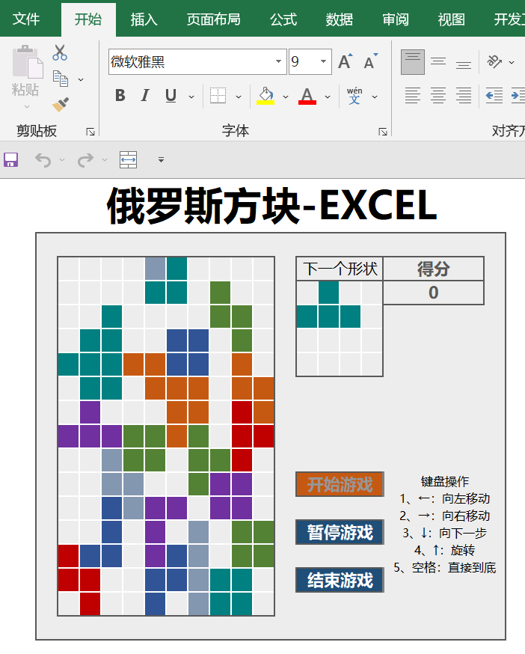Click the 4、↑：旋转 instruction line
This screenshot has height=654, width=525.
click(445, 550)
